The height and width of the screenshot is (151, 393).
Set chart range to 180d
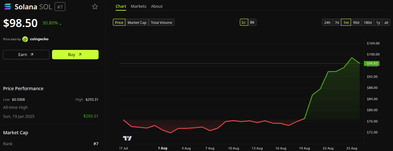(x=367, y=22)
